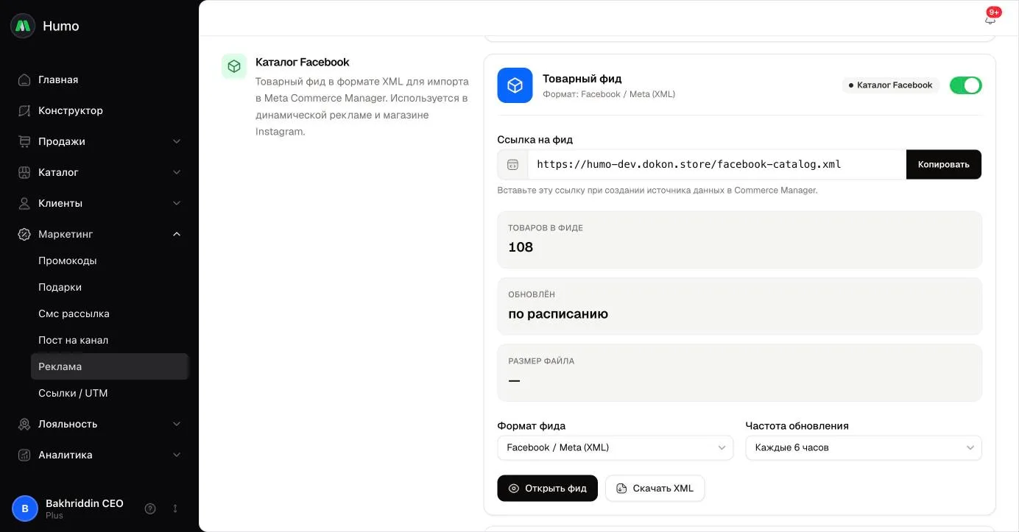
Task: Click the Товаров в фиде 108 value
Action: point(521,247)
